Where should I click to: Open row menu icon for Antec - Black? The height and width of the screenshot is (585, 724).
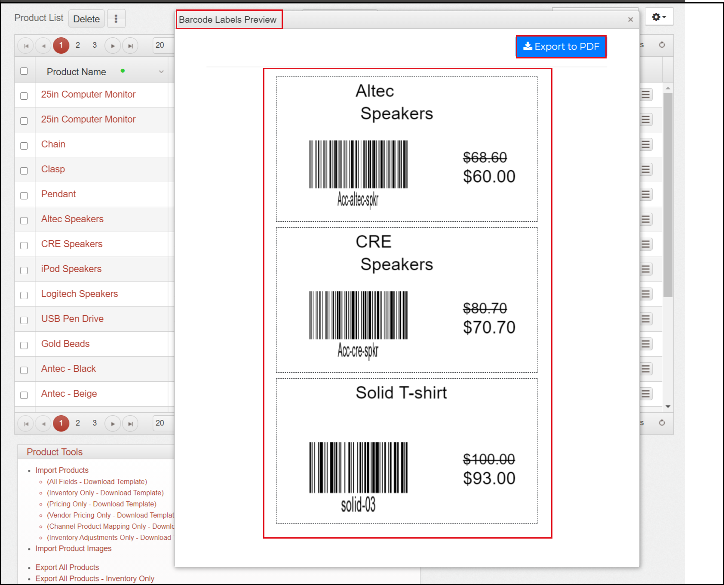[646, 369]
